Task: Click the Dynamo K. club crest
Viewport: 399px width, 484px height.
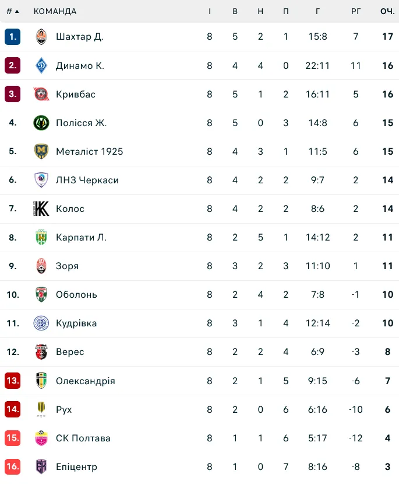Action: click(41, 65)
